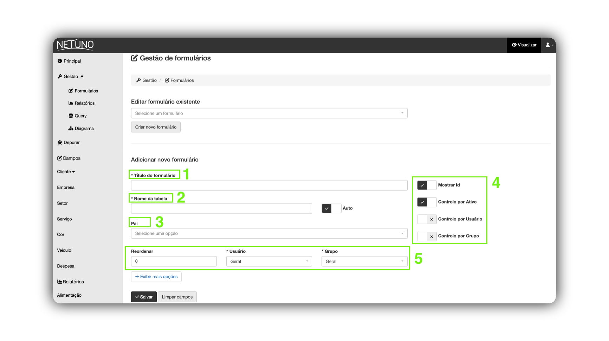Click the Visualizar eye icon

tap(514, 45)
